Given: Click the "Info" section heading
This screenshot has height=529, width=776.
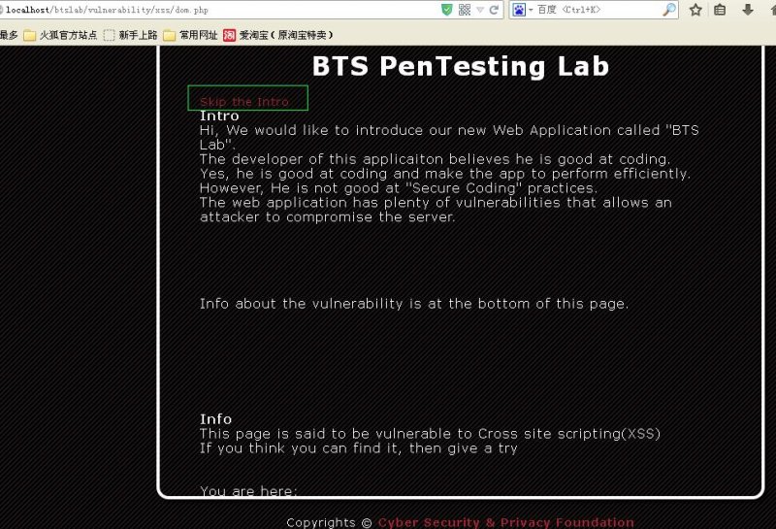Looking at the screenshot, I should click(215, 419).
